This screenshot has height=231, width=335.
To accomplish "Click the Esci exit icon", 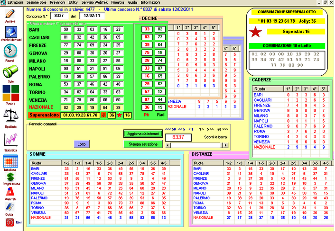I will [9, 222].
